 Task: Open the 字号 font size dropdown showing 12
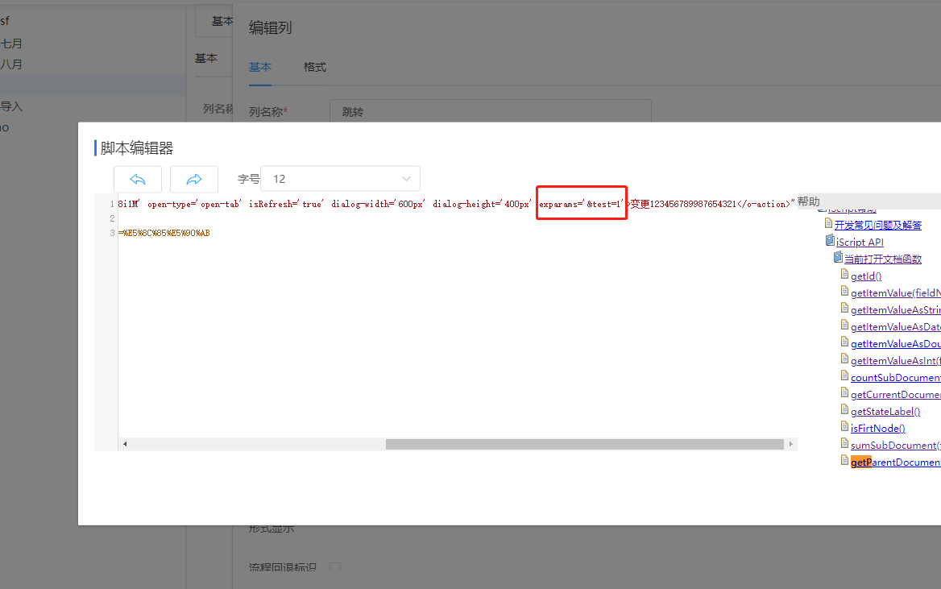340,179
